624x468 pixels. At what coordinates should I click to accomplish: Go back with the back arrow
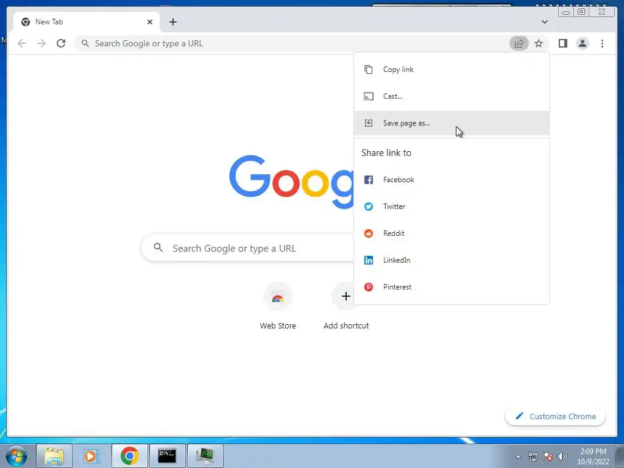tap(22, 43)
